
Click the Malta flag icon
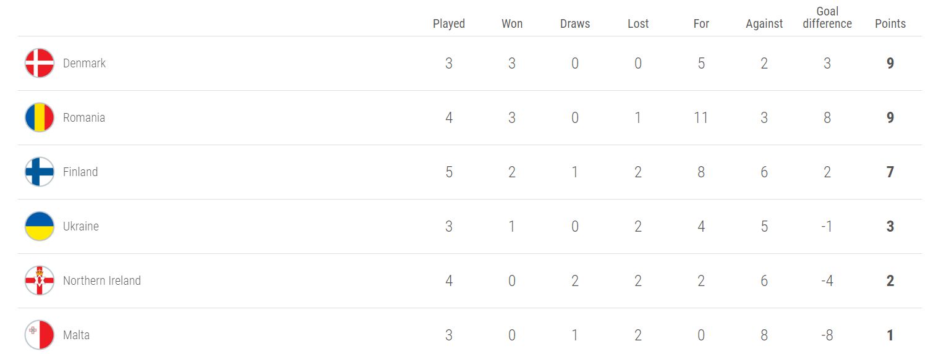(40, 335)
